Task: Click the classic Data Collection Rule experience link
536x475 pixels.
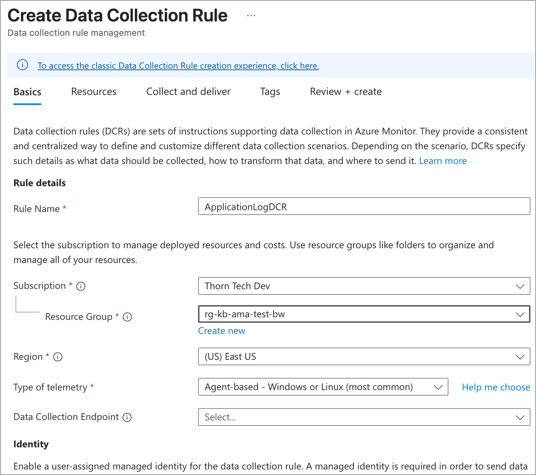Action: pyautogui.click(x=178, y=66)
